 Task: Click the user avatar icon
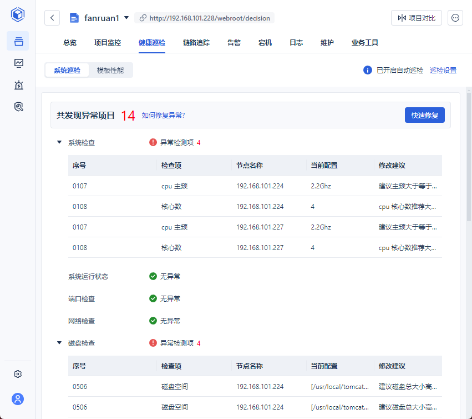[x=18, y=399]
